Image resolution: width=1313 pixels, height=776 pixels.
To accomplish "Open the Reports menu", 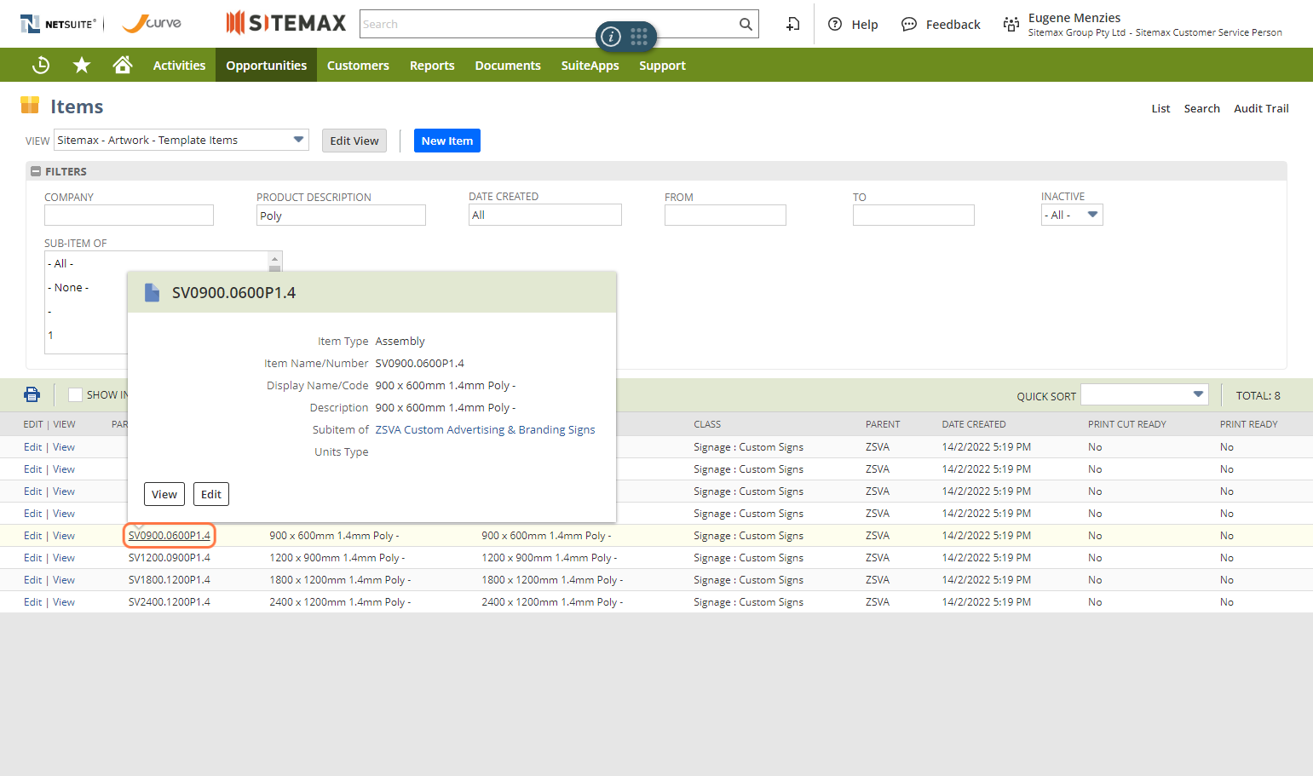I will pos(432,66).
